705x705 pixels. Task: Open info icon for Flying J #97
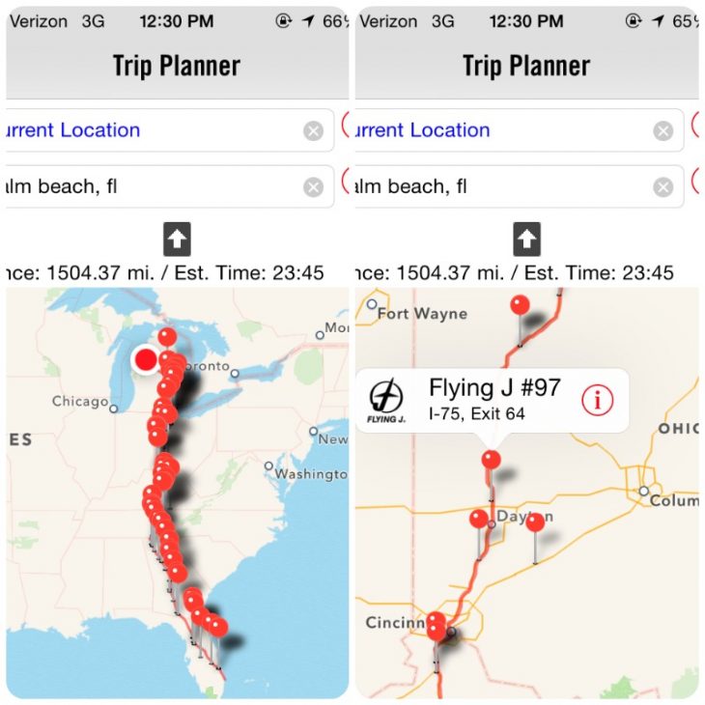point(597,400)
